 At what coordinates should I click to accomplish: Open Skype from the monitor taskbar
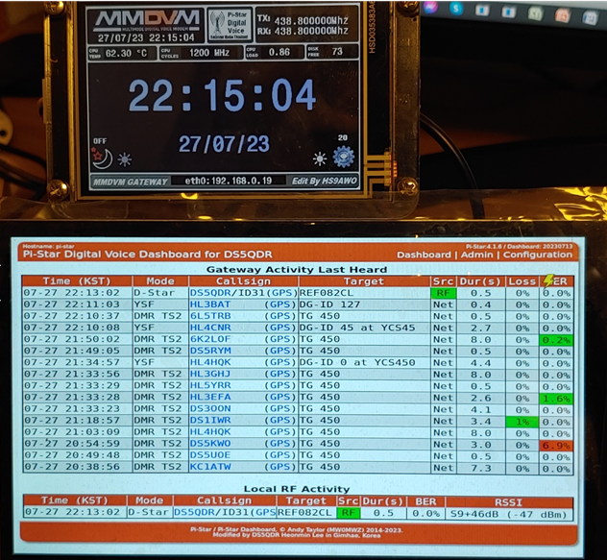[457, 9]
